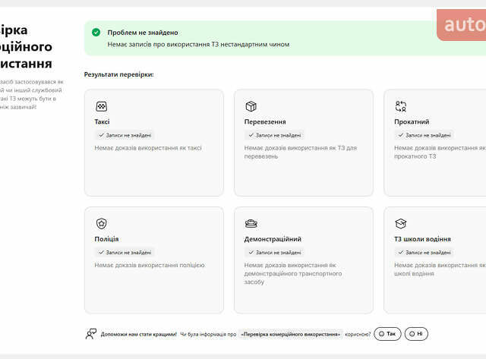Click the 'Результати перевірки' heading
486x359 pixels.
tap(118, 75)
